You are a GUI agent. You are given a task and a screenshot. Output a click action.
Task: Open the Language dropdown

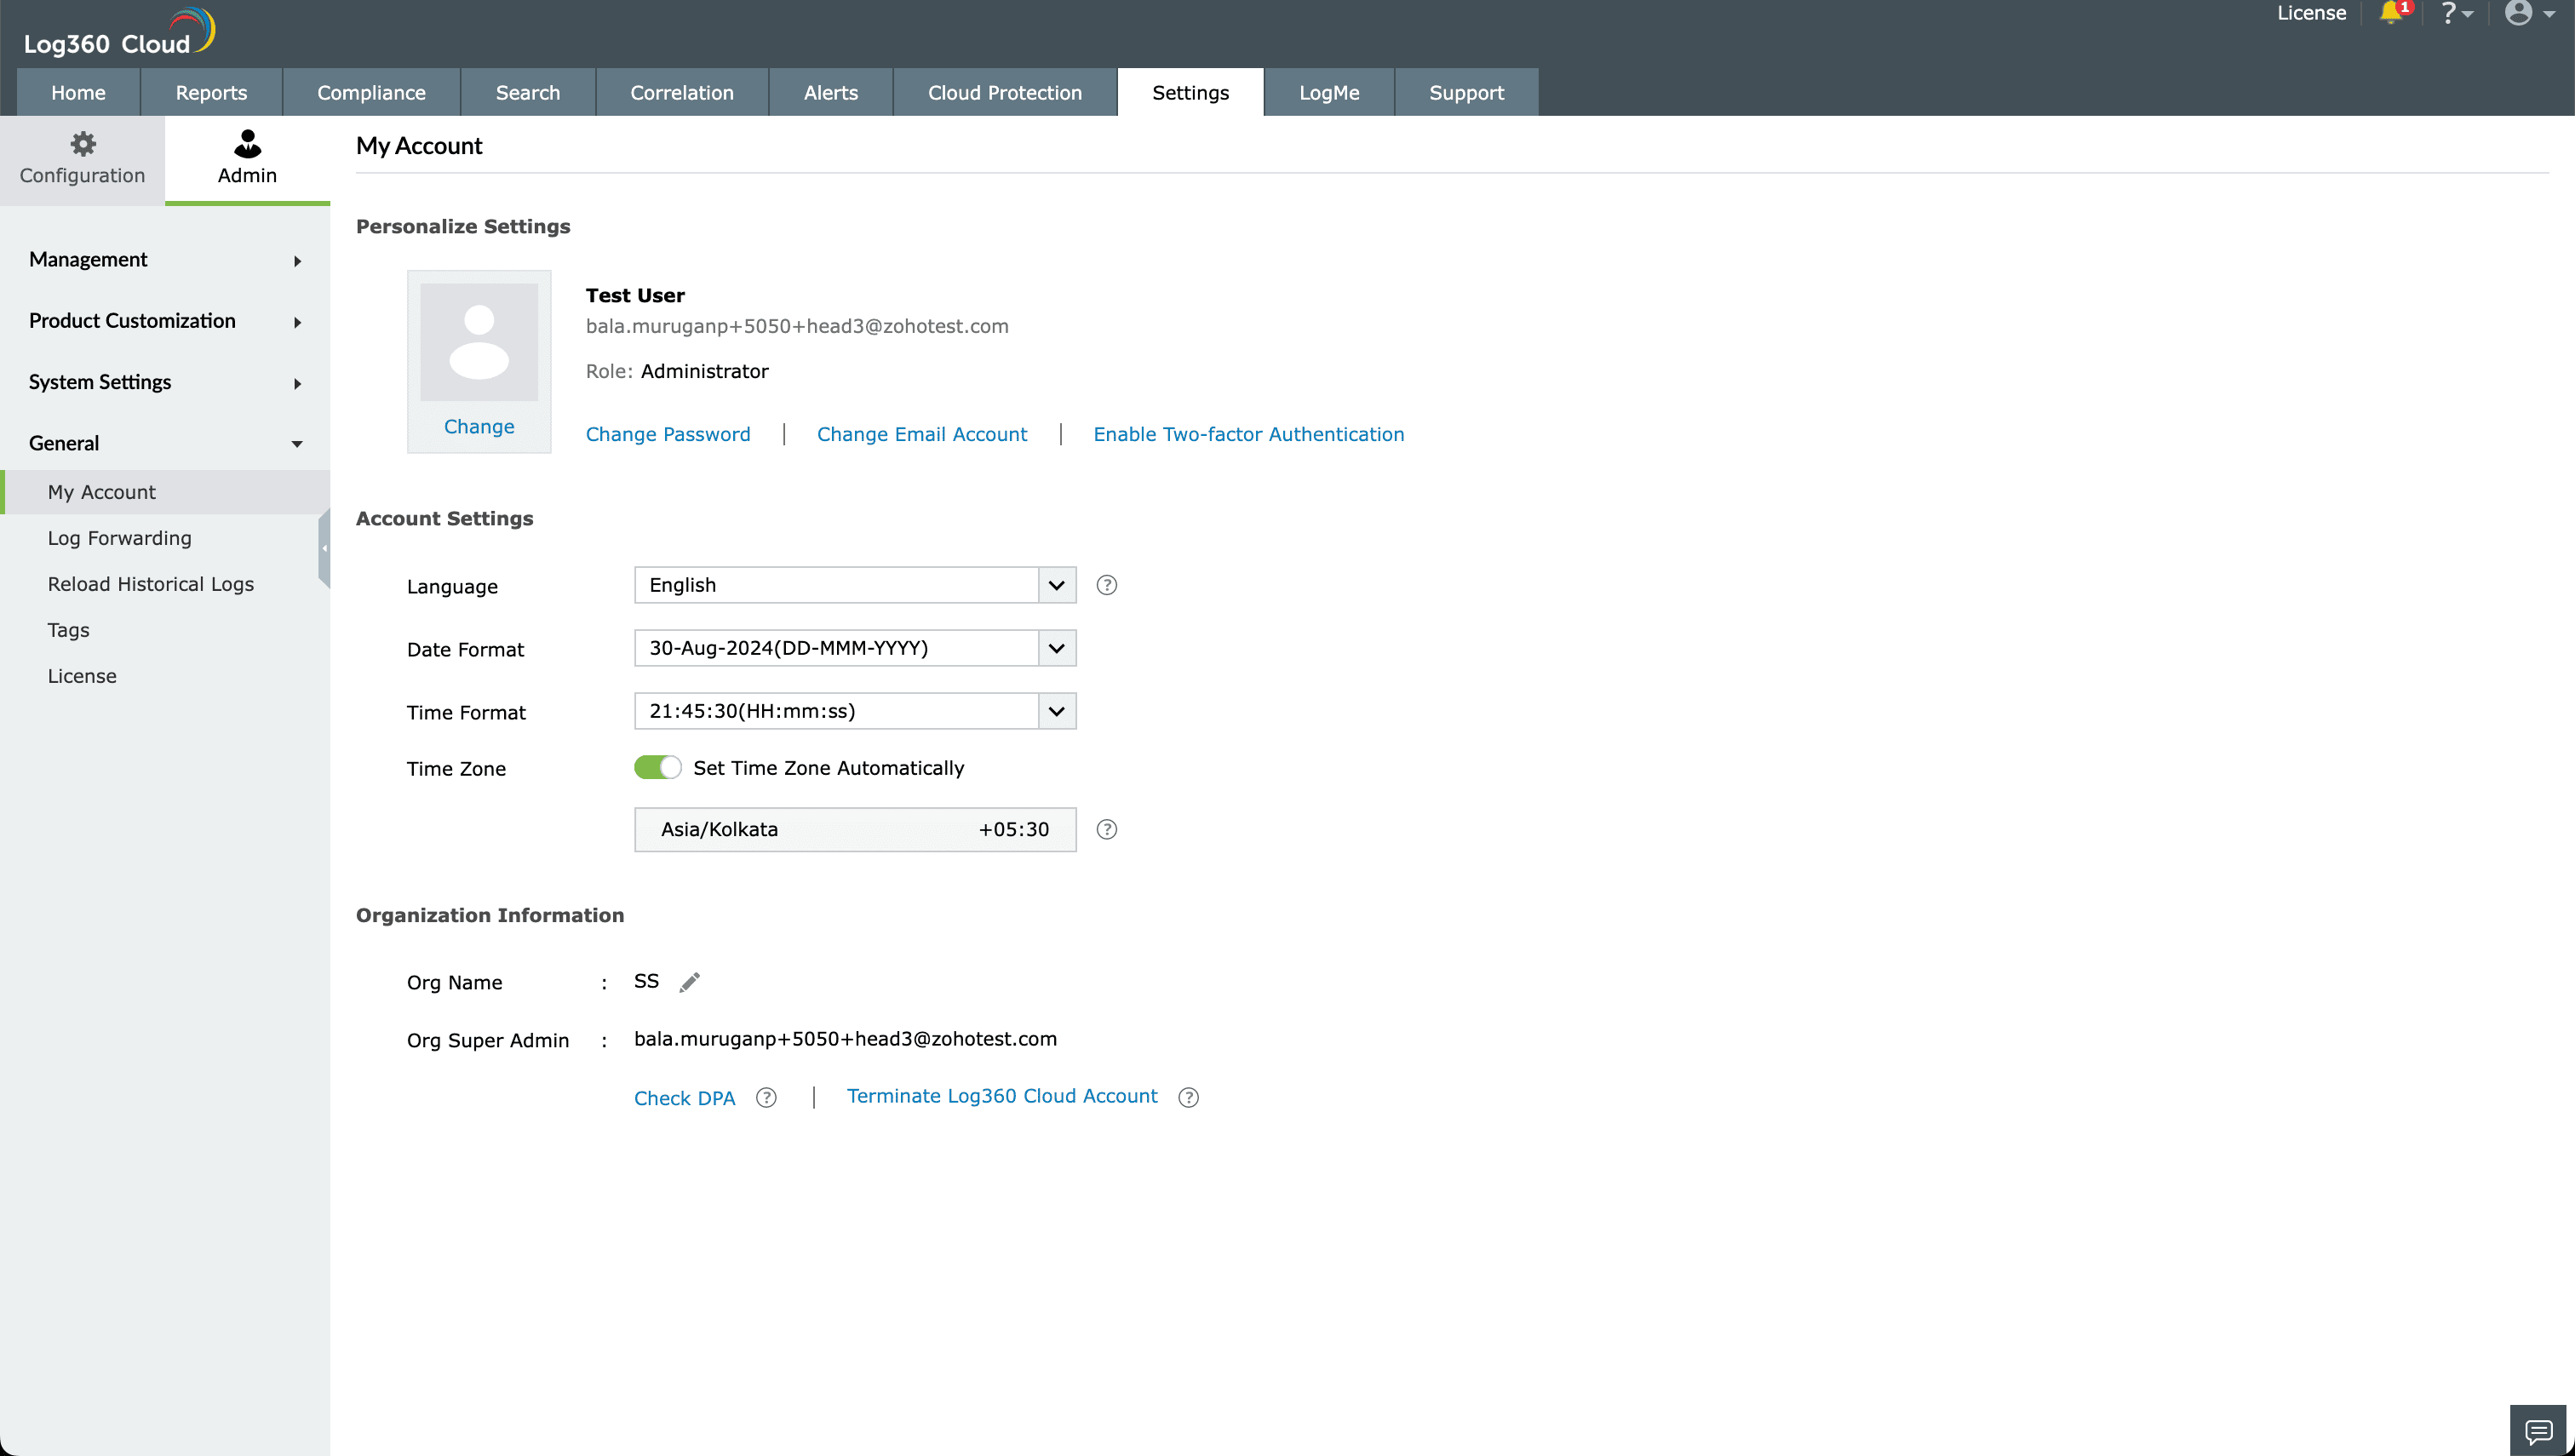1056,585
